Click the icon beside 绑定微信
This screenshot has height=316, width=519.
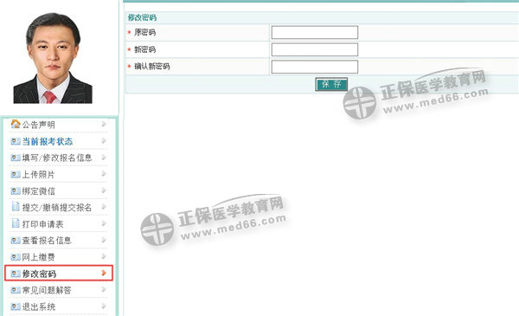pyautogui.click(x=16, y=191)
